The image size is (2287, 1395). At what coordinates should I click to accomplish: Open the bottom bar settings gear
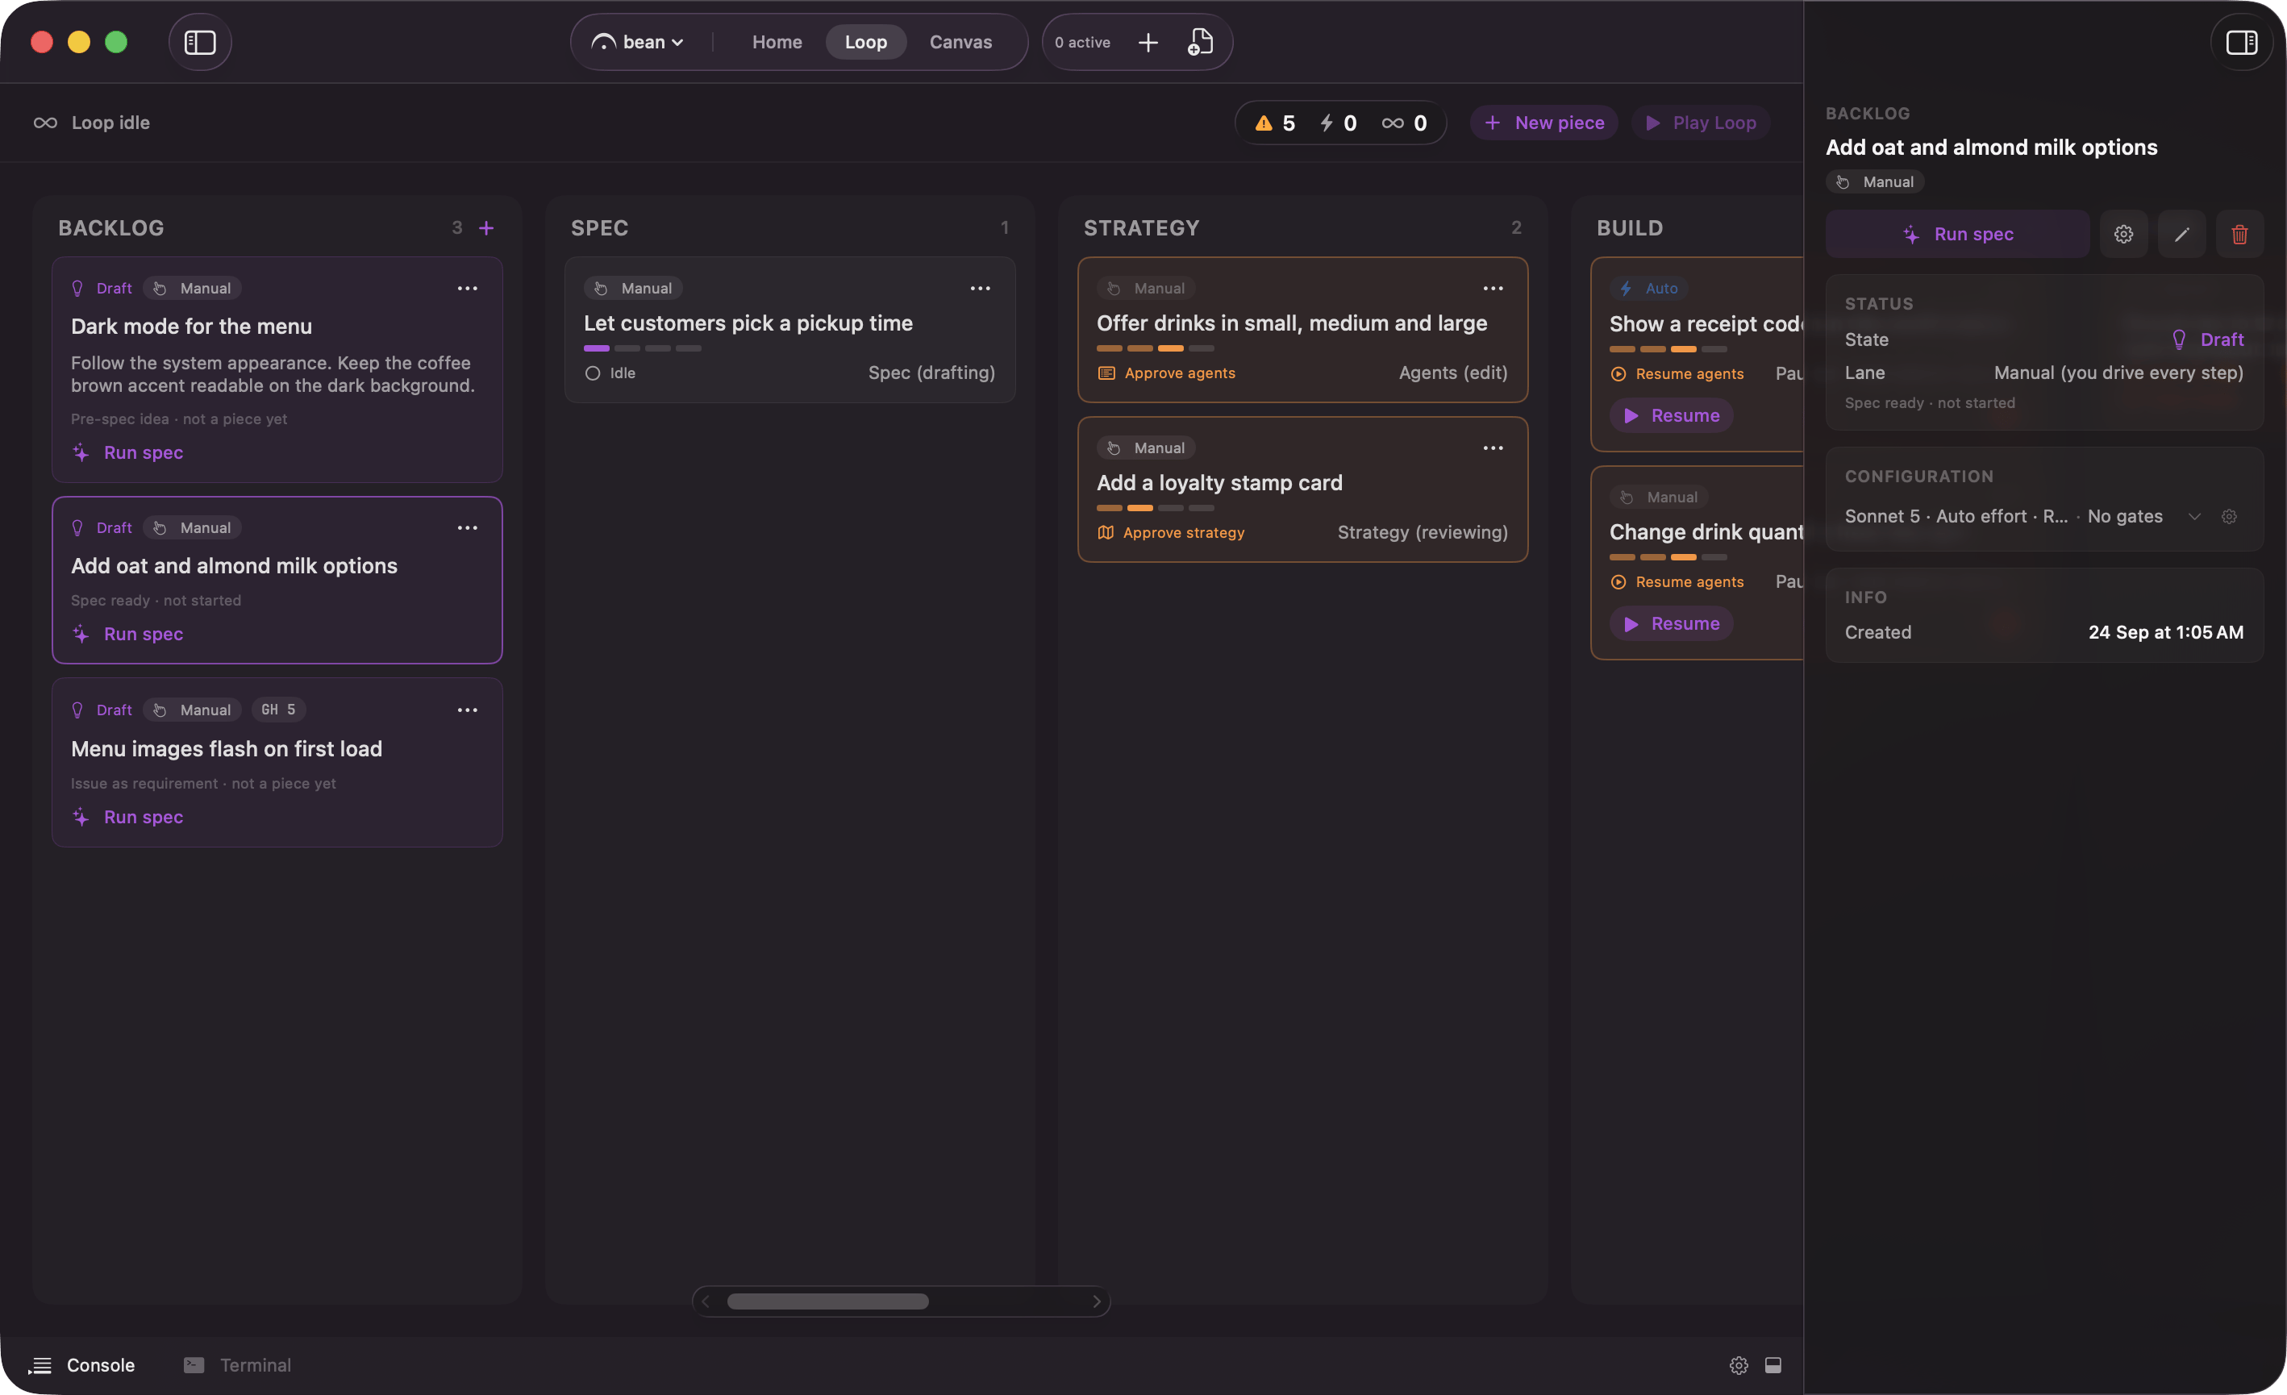[1739, 1364]
